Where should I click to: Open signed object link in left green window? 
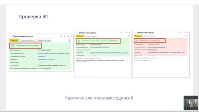pos(54,53)
